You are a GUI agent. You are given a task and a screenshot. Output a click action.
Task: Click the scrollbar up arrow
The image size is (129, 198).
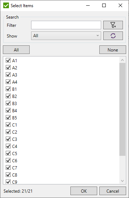(122, 60)
